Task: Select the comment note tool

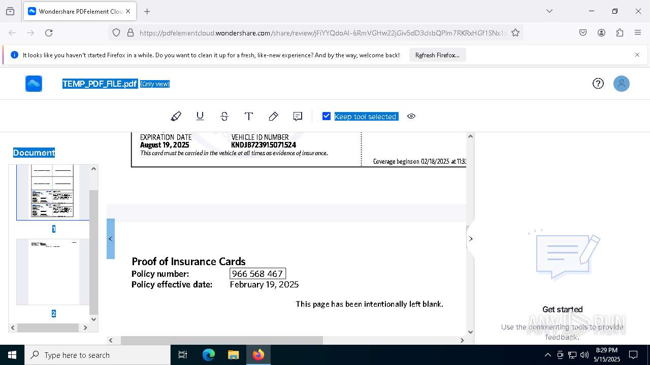Action: pyautogui.click(x=298, y=117)
